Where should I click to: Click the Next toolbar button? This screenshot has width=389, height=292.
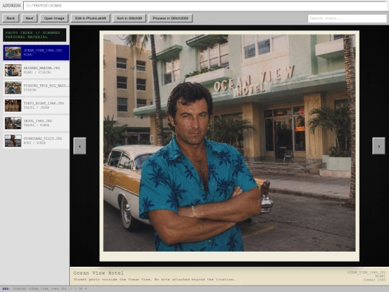[x=30, y=18]
